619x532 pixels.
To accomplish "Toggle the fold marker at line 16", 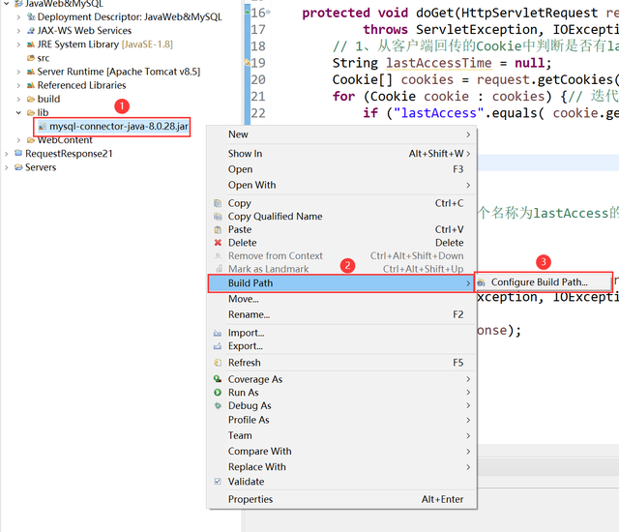I will pyautogui.click(x=268, y=13).
